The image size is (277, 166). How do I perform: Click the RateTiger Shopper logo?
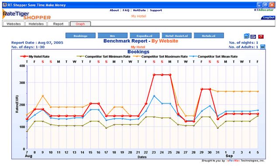(27, 15)
